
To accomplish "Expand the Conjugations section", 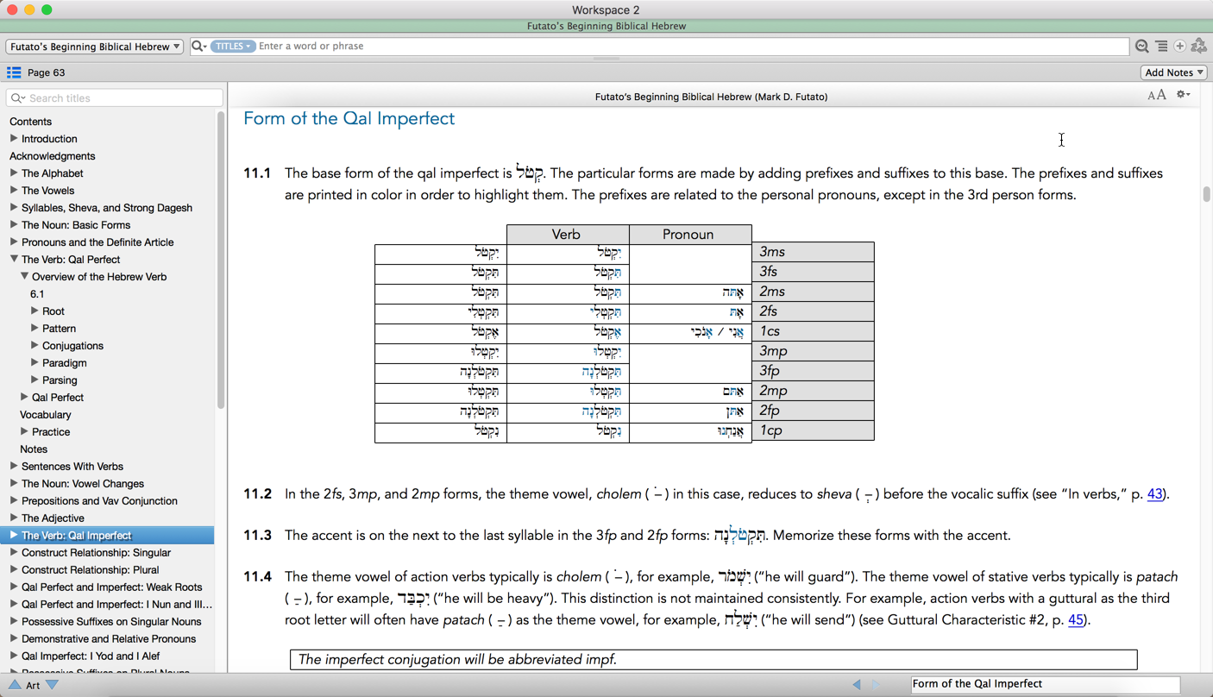I will [35, 345].
